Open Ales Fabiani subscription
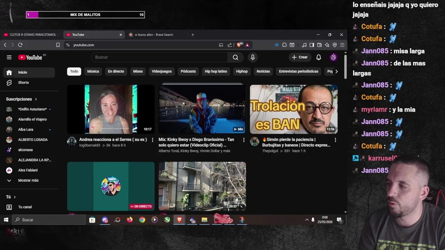 coord(29,170)
